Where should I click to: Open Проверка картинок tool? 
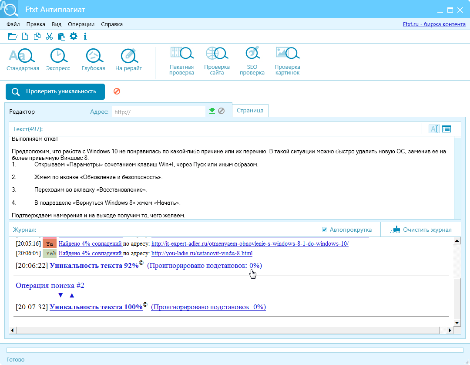coord(288,61)
